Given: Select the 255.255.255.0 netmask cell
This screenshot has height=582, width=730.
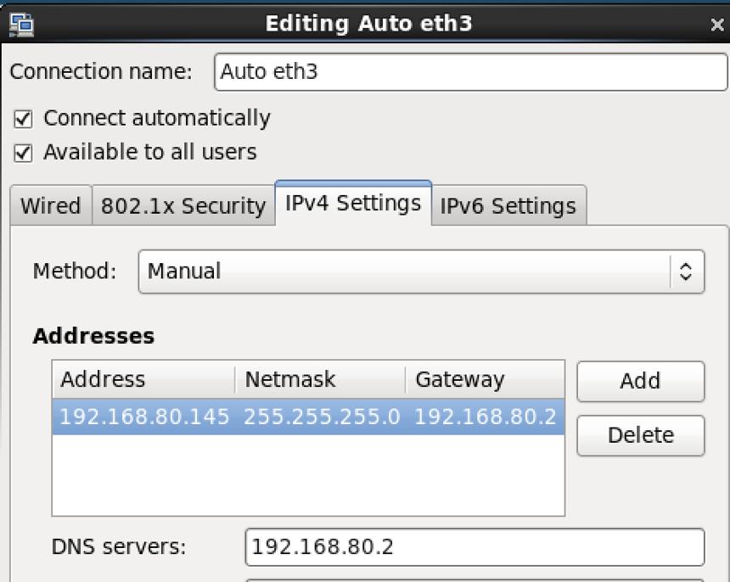Looking at the screenshot, I should coord(322,417).
